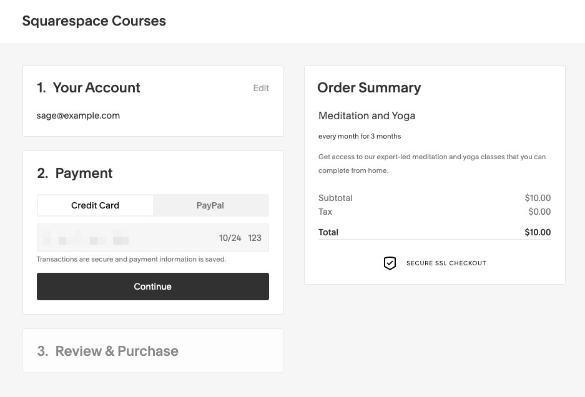Click the Order Summary heading

(x=369, y=88)
